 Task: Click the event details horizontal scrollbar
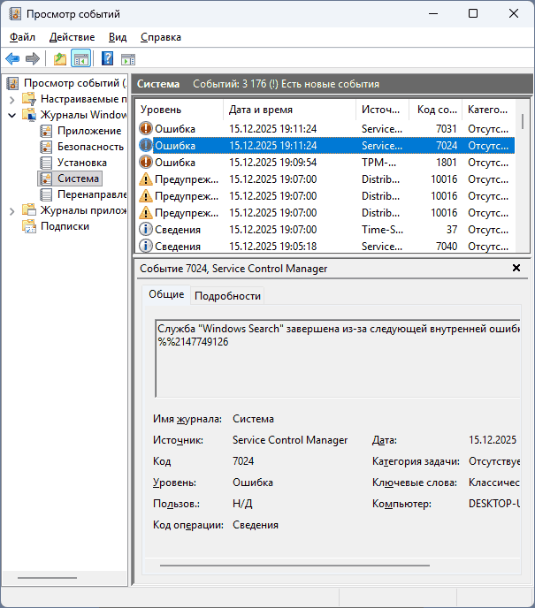coord(336,564)
